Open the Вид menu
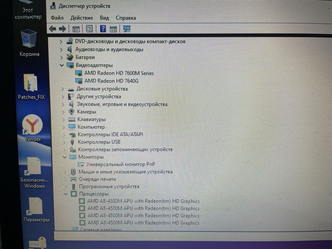The width and height of the screenshot is (332, 249). pos(104,18)
